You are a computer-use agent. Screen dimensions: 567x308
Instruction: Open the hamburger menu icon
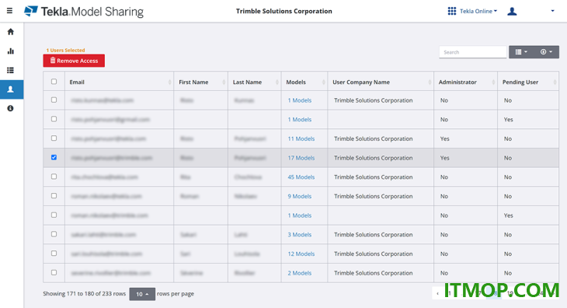10,11
